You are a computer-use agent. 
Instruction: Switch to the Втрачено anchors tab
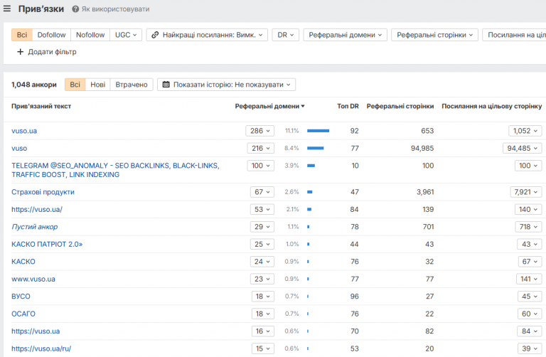(x=132, y=85)
